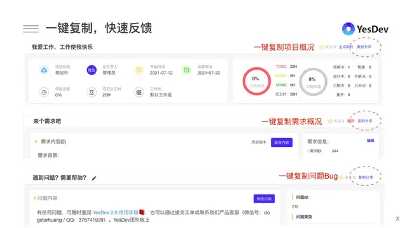Click 复制分享 in the 我爱工作 project header
This screenshot has width=407, height=228.
click(364, 47)
